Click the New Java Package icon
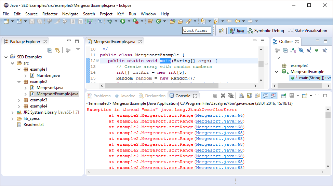This screenshot has width=333, height=186. point(150,21)
